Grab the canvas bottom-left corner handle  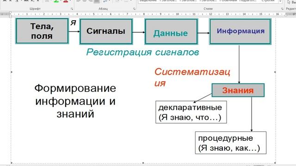pyautogui.click(x=12, y=163)
